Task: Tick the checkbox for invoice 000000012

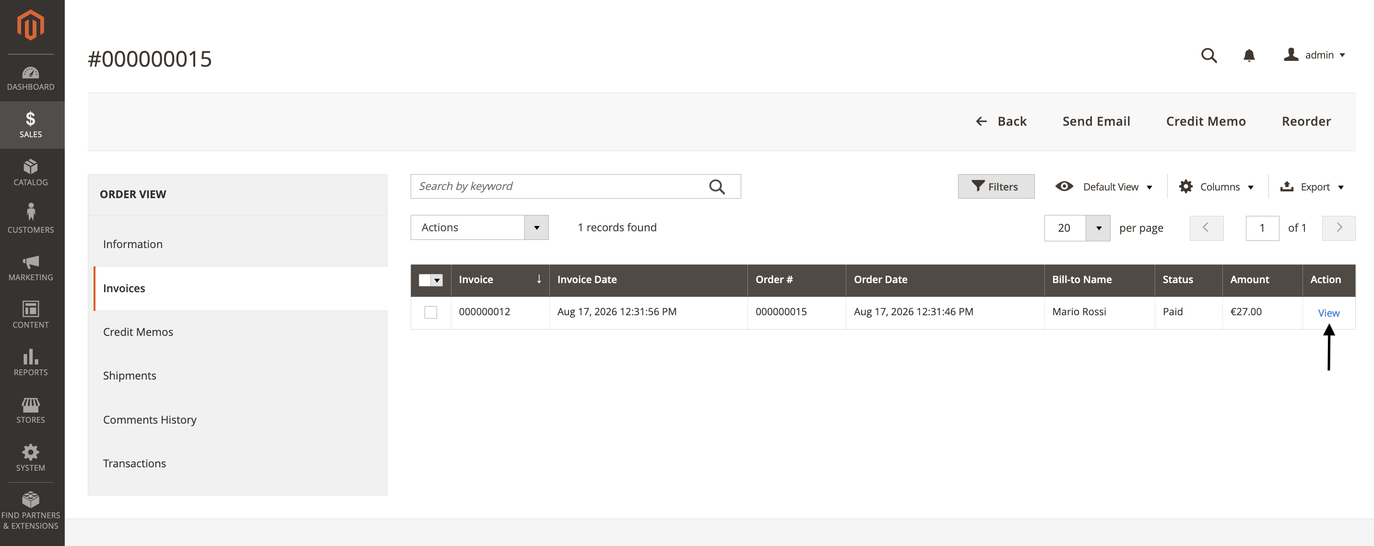Action: pyautogui.click(x=430, y=312)
